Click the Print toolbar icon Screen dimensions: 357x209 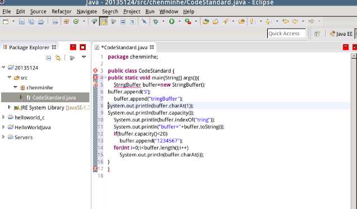(41, 22)
